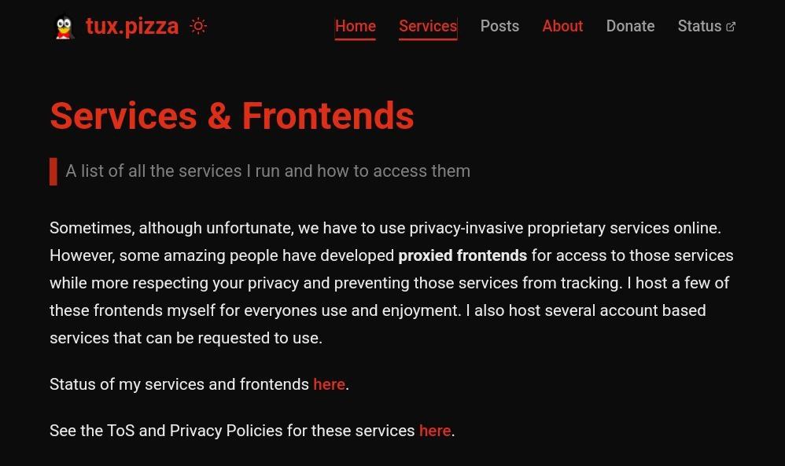Click the red quote bar beside the subtitle

point(53,171)
